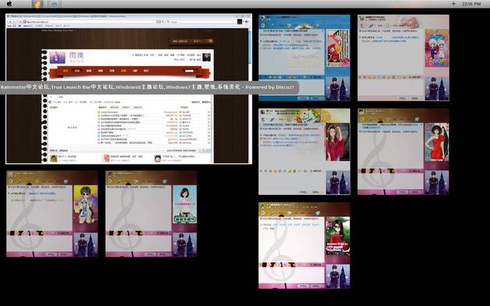This screenshot has width=490, height=306.
Task: Select the yellow-green themed chat window
Action: coord(304,151)
